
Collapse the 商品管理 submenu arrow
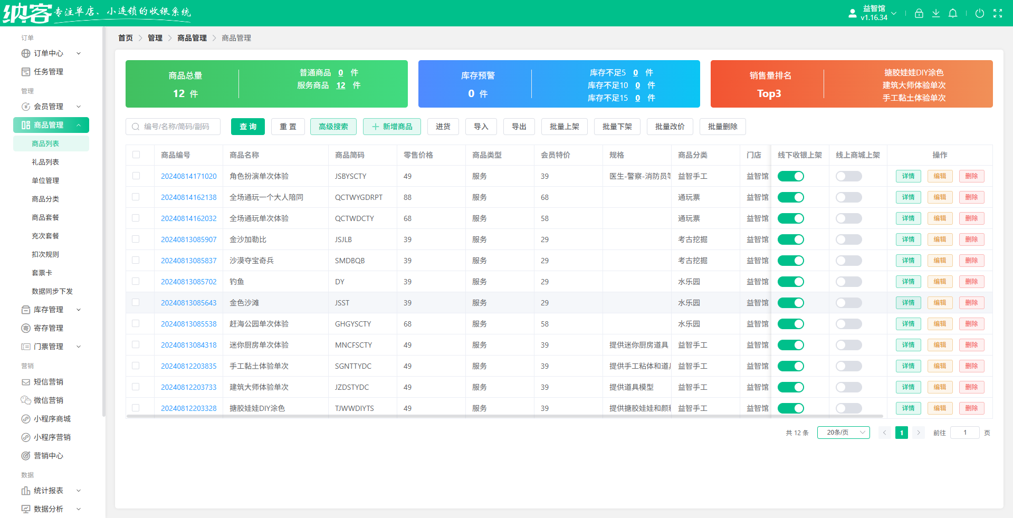79,125
